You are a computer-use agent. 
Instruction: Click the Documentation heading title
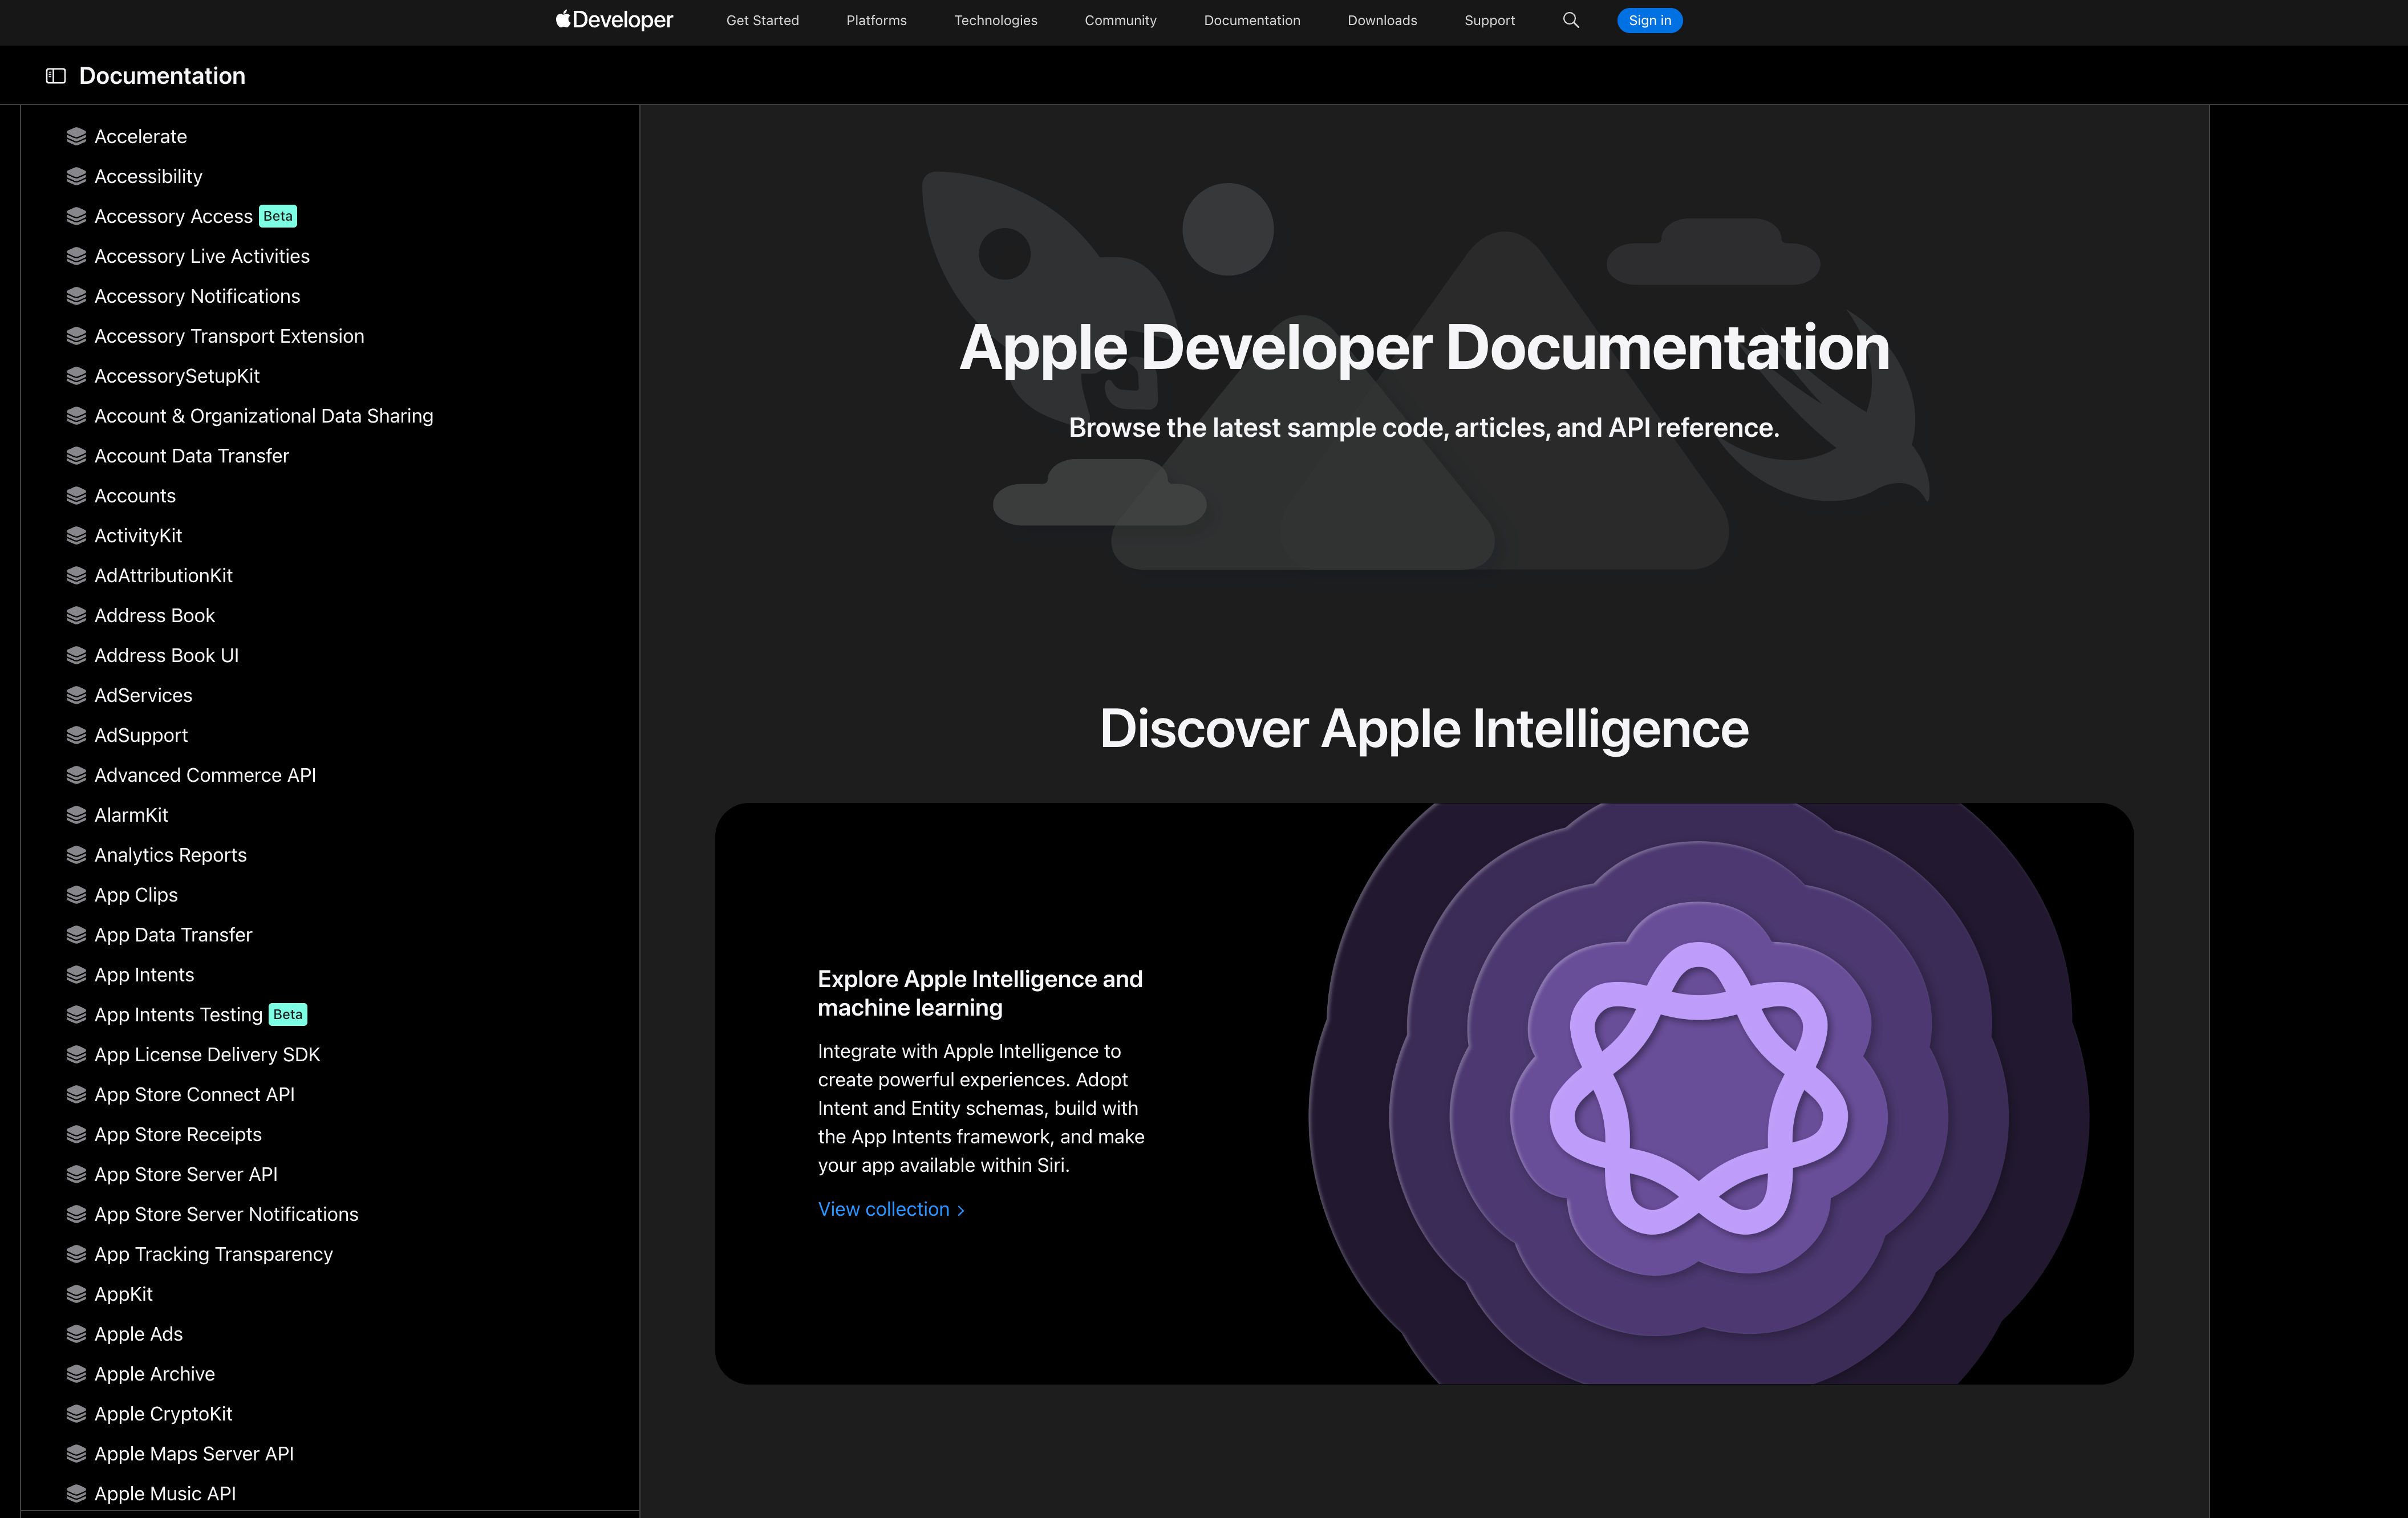pyautogui.click(x=162, y=76)
